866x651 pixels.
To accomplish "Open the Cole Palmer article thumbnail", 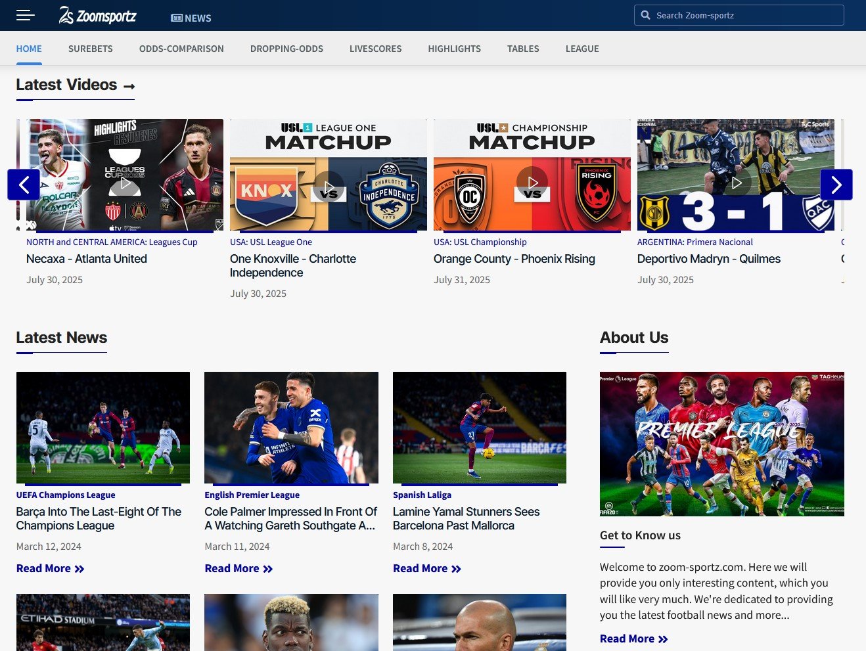I will [x=291, y=428].
